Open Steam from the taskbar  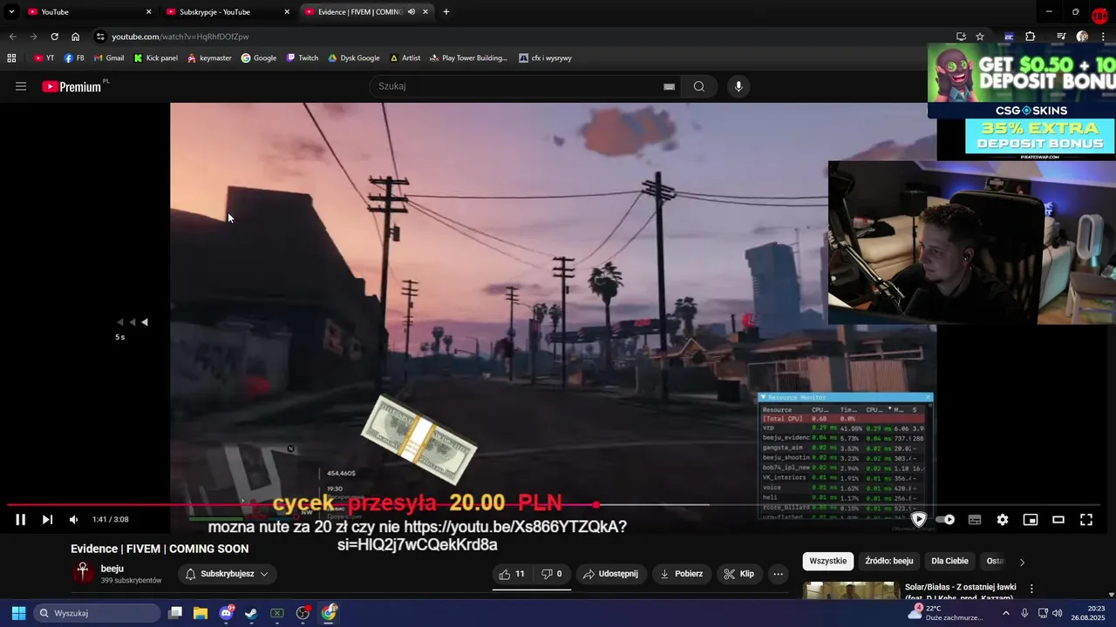(x=251, y=613)
